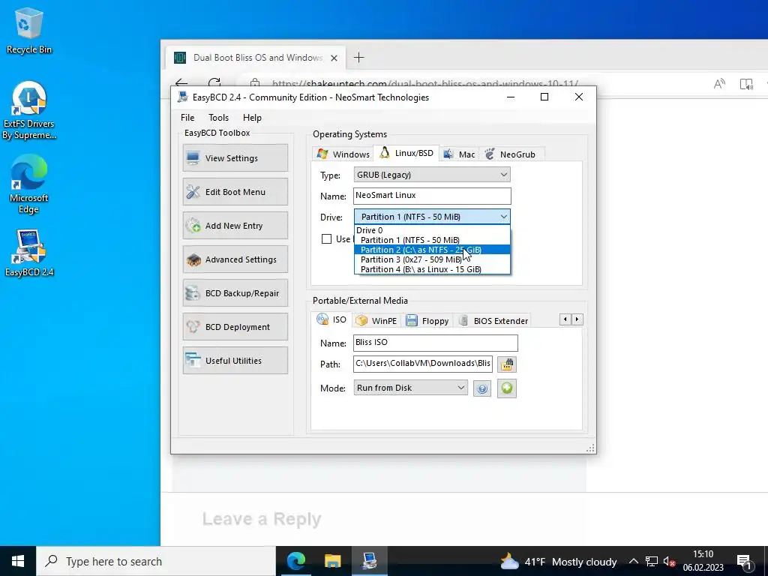Open BCD Backup/Repair section
768x576 pixels.
pos(235,293)
